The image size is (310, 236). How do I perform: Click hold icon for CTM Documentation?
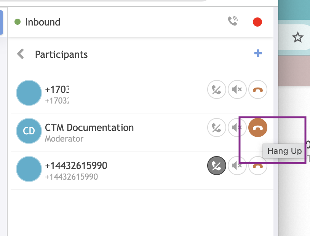[x=217, y=128]
